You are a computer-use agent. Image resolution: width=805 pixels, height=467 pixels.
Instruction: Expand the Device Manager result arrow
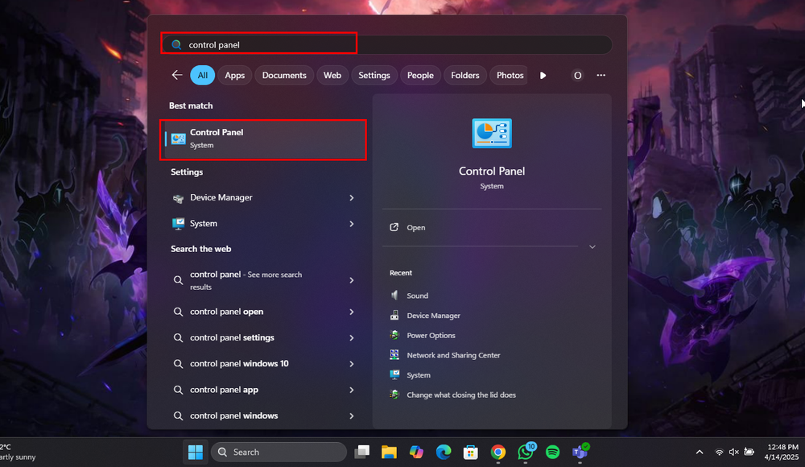[352, 197]
